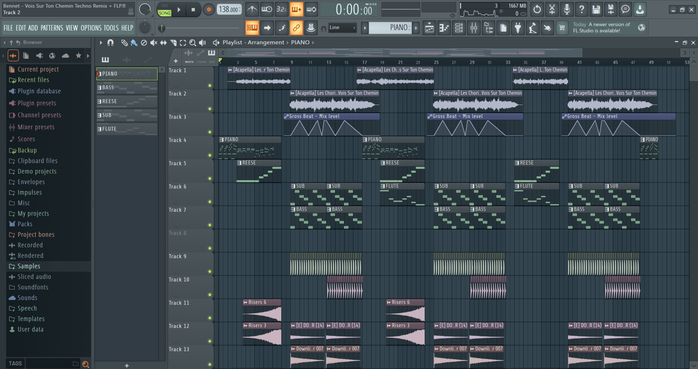Open the Mixer view button

[474, 28]
